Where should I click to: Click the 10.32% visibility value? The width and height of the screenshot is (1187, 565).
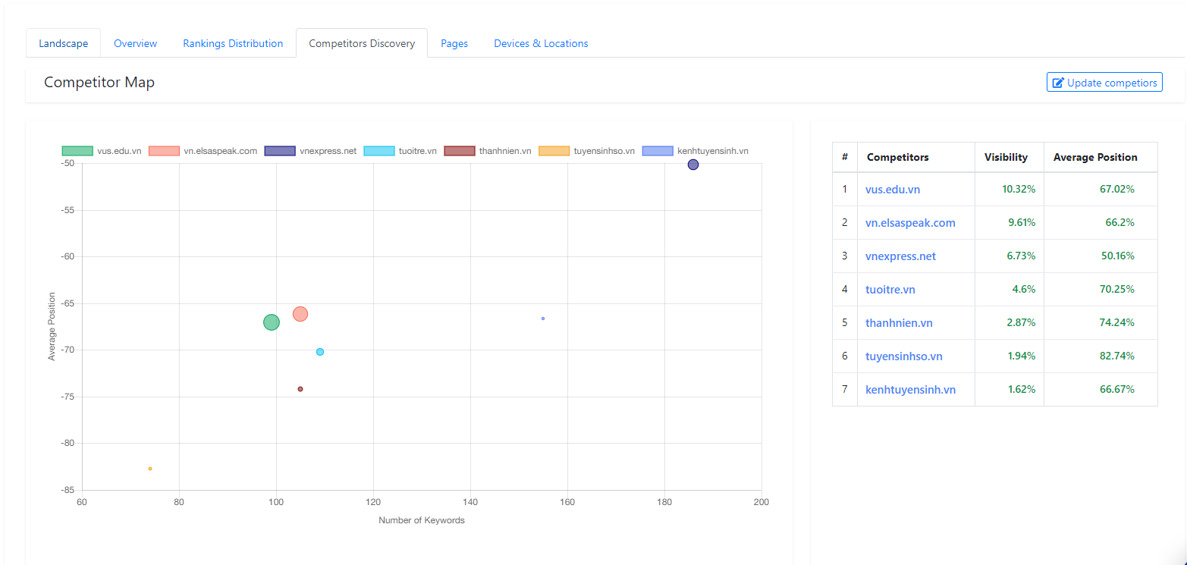click(x=1019, y=190)
